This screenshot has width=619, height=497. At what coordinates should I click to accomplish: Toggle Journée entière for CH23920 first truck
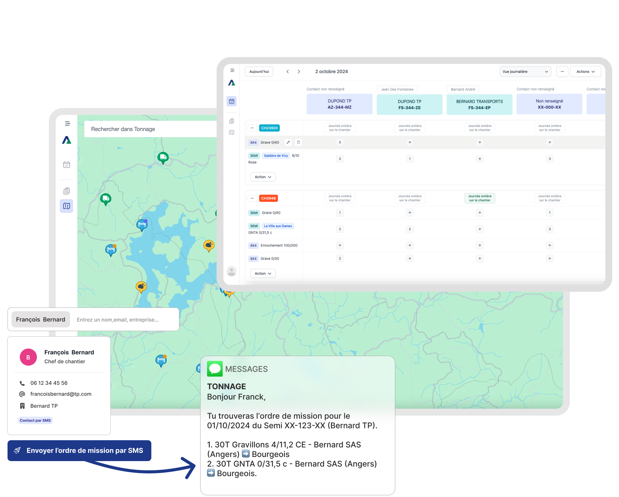[x=340, y=128]
